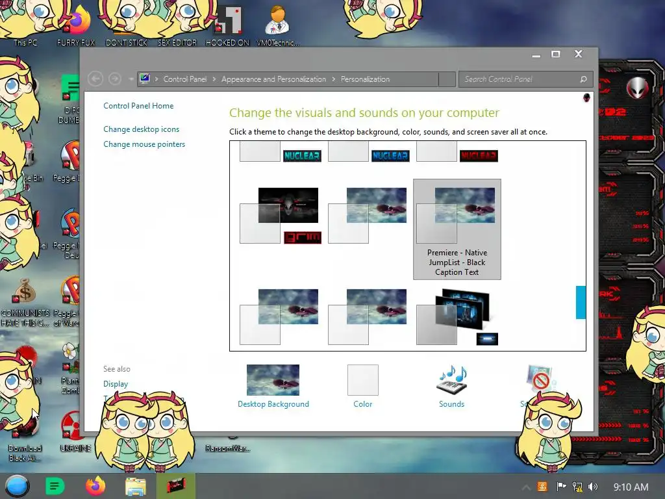Screen dimensions: 665x499
Task: Open the Color settings swatch
Action: point(362,379)
